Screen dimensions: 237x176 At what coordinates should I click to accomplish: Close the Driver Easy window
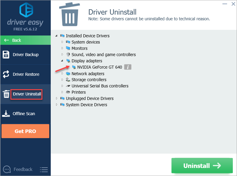pyautogui.click(x=233, y=4)
